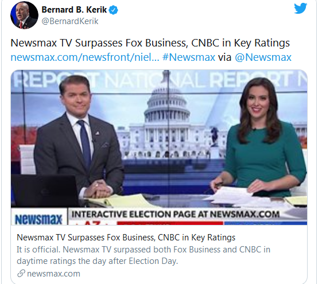Screen dimensions: 326x284
Task: Open Bernard B. Kerik's profile avatar
Action: coord(24,15)
